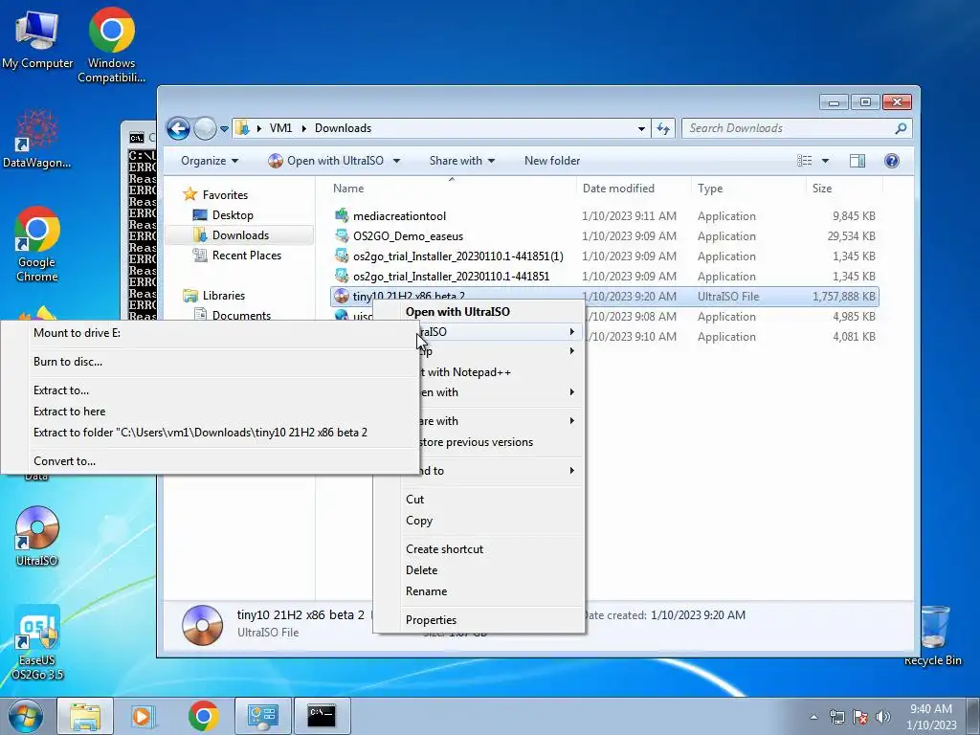Expand the address bar history dropdown
The image size is (980, 735).
pyautogui.click(x=641, y=129)
